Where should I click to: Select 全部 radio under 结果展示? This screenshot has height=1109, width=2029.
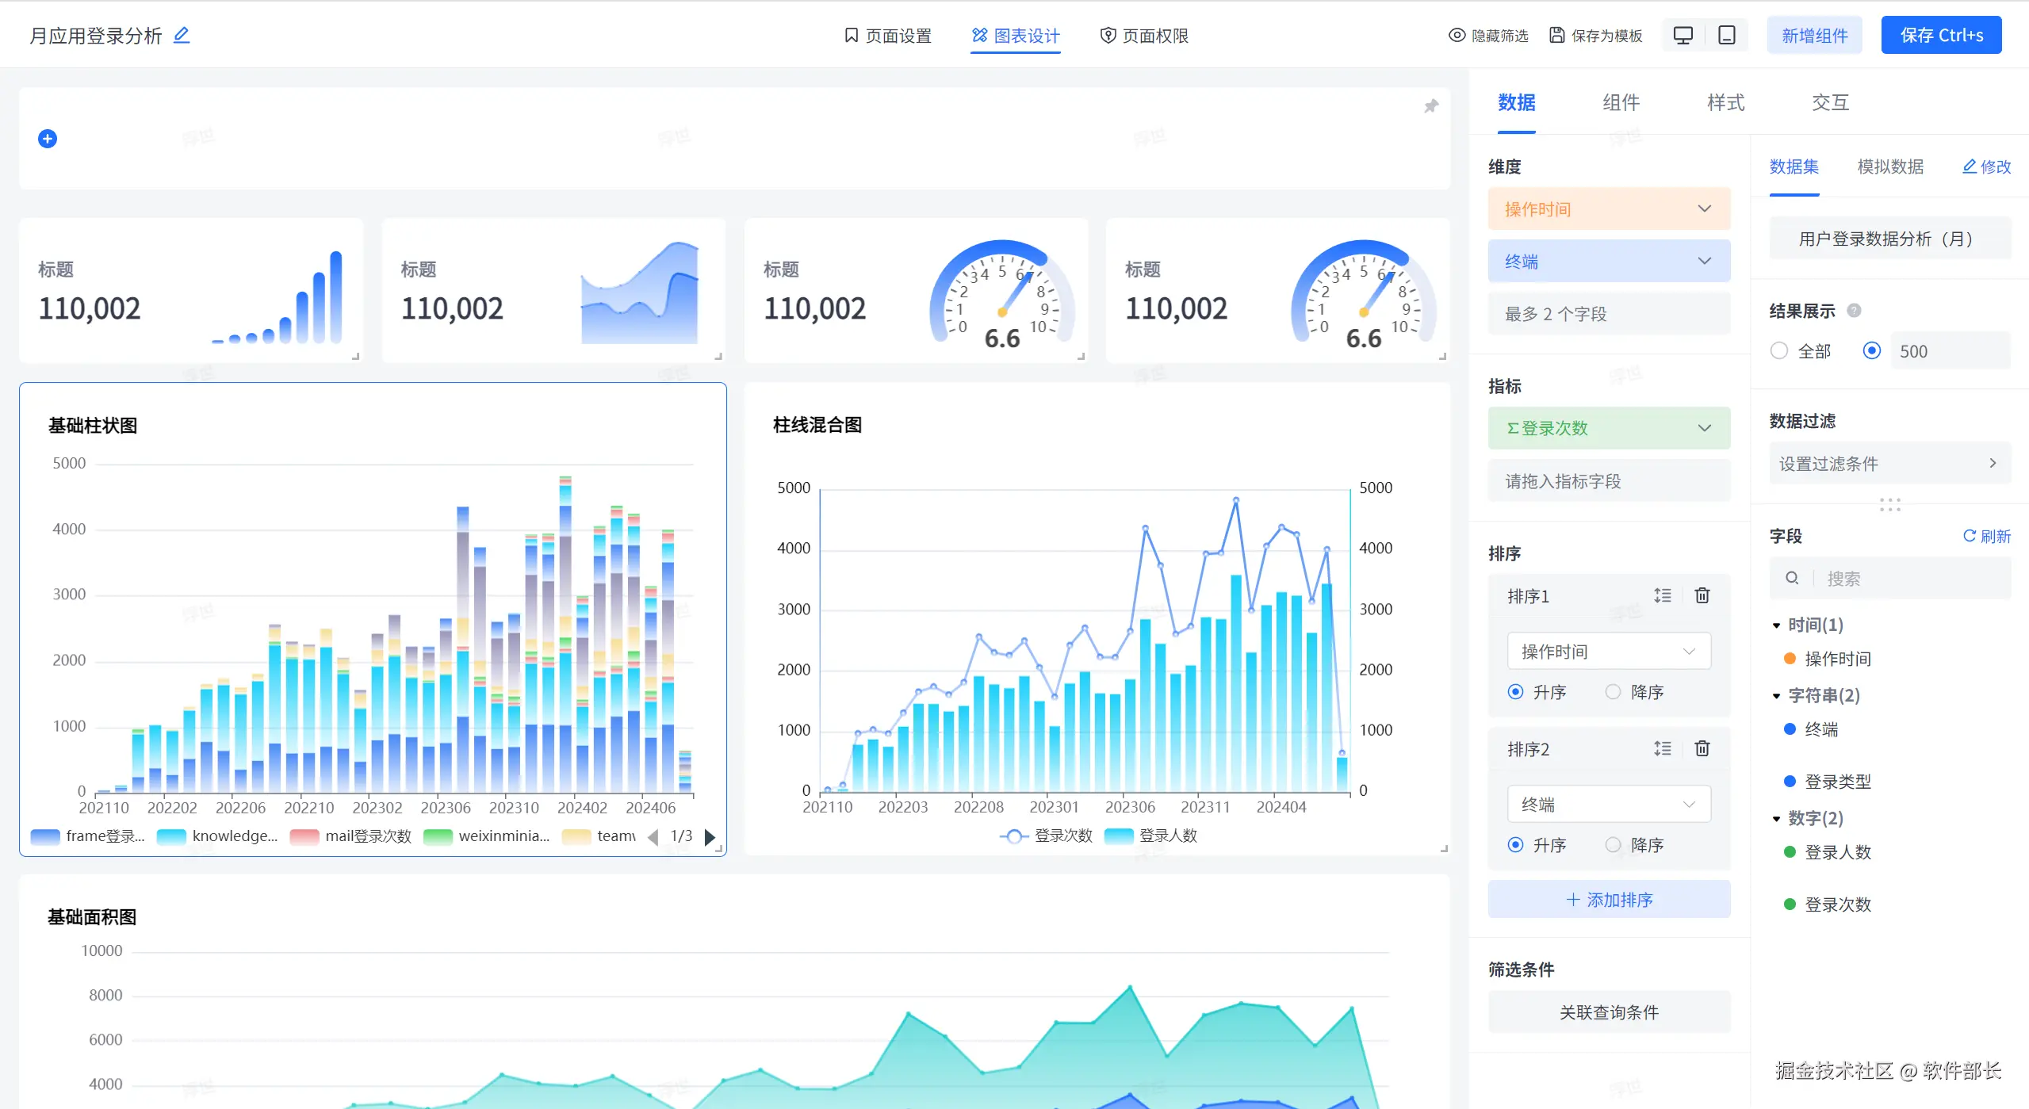(x=1779, y=351)
